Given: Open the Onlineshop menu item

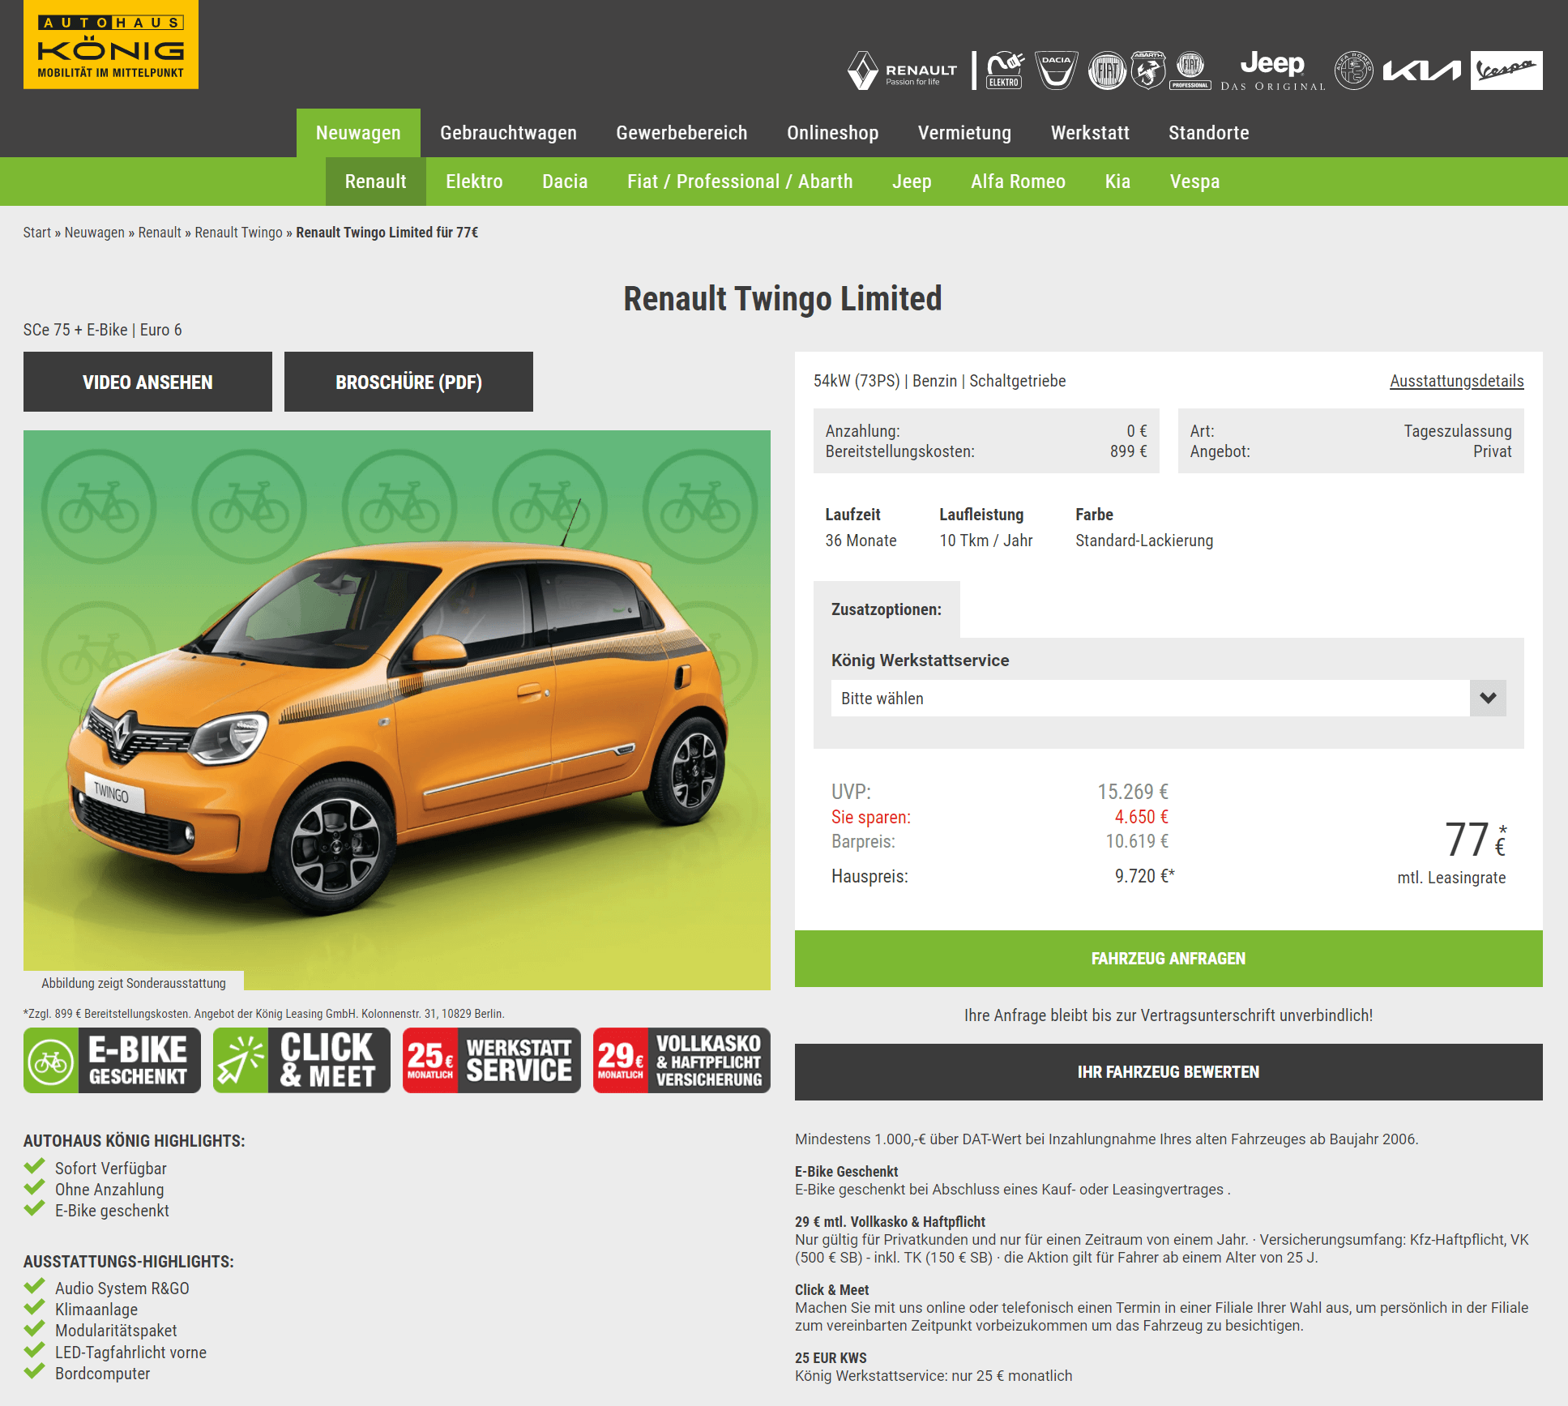Looking at the screenshot, I should coord(832,133).
